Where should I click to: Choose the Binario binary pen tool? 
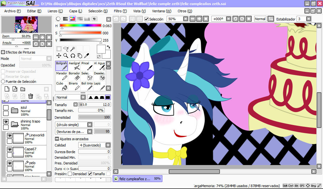pos(74,86)
